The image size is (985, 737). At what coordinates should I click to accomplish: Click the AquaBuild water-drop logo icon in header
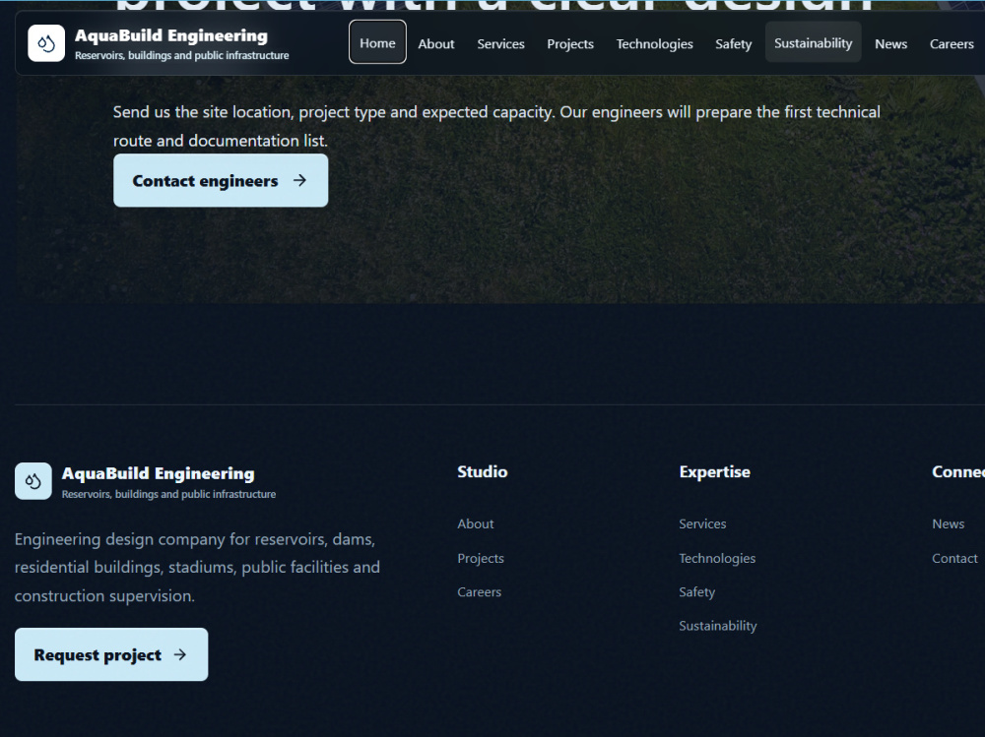pyautogui.click(x=46, y=43)
